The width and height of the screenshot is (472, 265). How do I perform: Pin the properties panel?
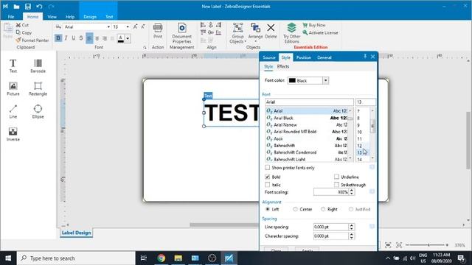365,57
